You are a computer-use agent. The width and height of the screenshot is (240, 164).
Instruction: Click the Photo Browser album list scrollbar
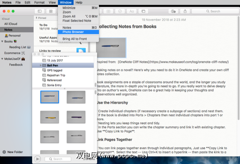pyautogui.click(x=95, y=85)
